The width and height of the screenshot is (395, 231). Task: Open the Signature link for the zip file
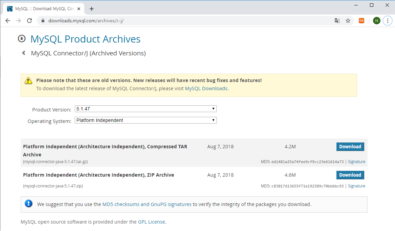(x=356, y=186)
